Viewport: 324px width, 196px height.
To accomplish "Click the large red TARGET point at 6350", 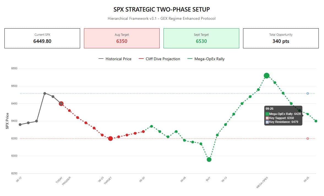I will (x=110, y=139).
